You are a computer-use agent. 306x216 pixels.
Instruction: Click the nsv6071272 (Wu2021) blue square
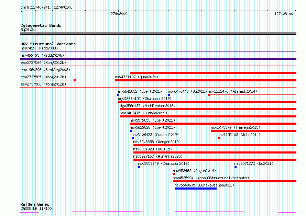(236, 167)
